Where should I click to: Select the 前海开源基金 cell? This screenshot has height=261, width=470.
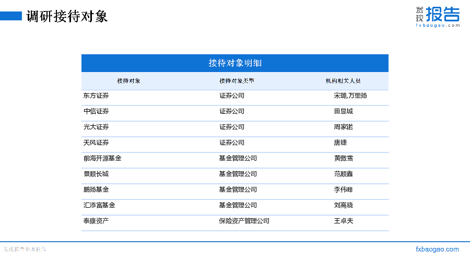coord(102,158)
